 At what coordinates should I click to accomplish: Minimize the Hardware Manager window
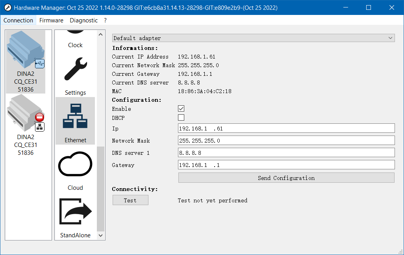point(346,7)
